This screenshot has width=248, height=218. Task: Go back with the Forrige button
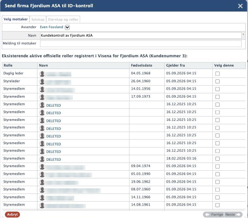[x=214, y=215]
